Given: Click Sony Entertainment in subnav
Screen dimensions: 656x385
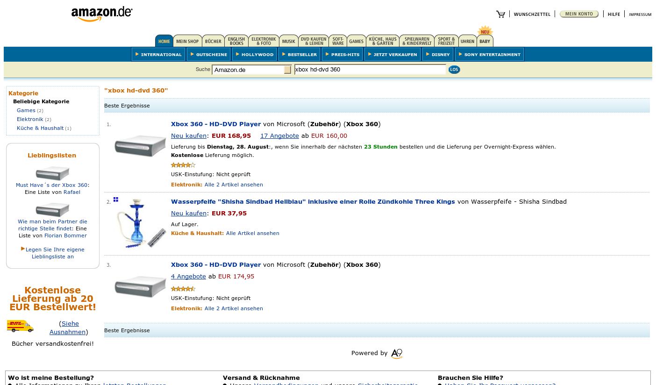Looking at the screenshot, I should (490, 54).
